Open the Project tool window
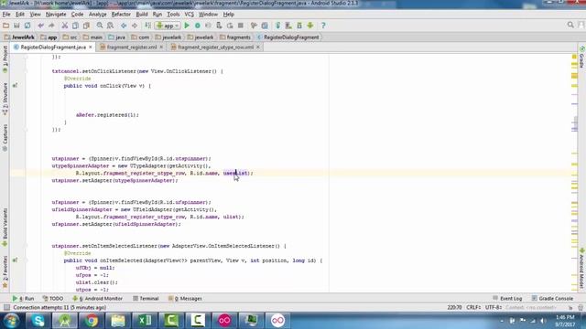This screenshot has width=586, height=329. pyautogui.click(x=5, y=59)
